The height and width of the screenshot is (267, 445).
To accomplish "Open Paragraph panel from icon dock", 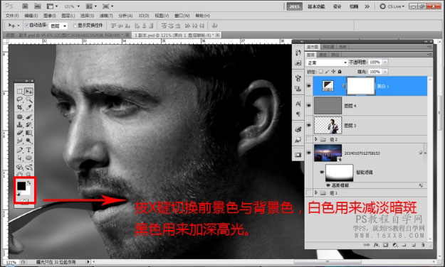I will (x=298, y=114).
